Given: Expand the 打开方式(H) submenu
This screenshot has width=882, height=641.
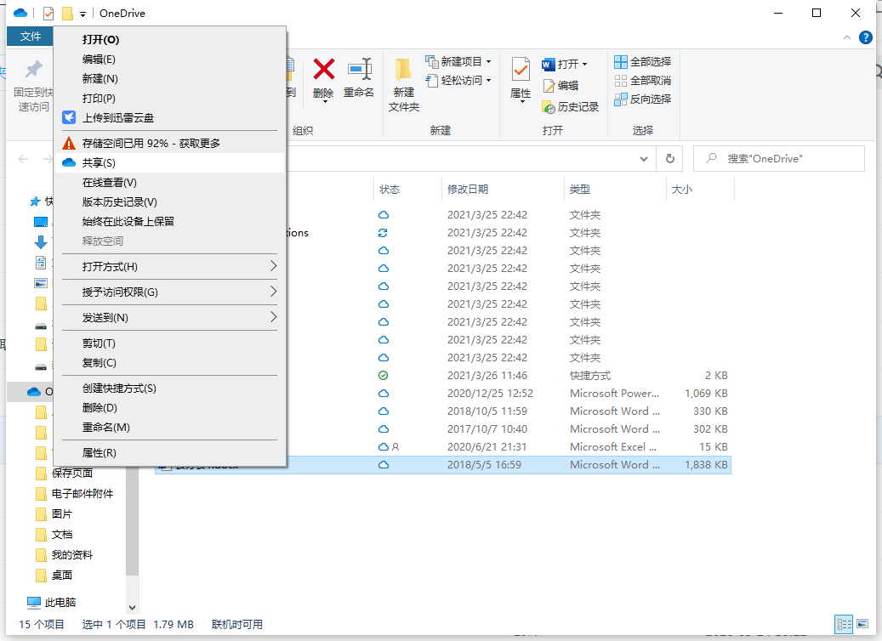Looking at the screenshot, I should tap(168, 267).
